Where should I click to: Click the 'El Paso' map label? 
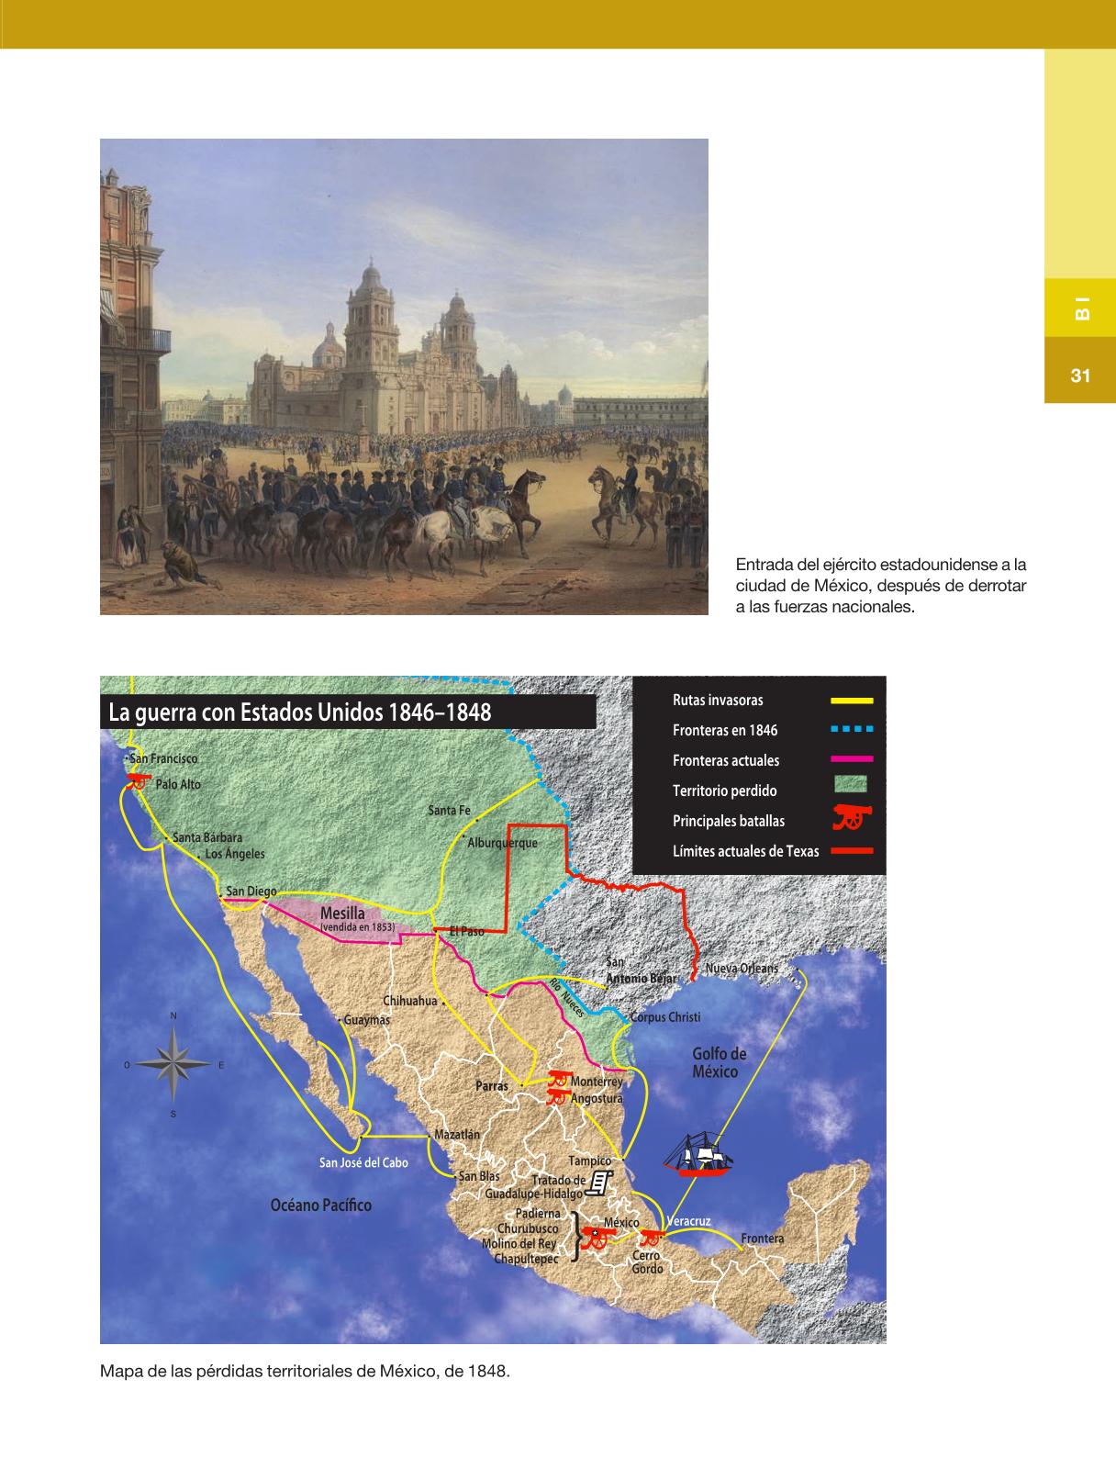tap(467, 931)
